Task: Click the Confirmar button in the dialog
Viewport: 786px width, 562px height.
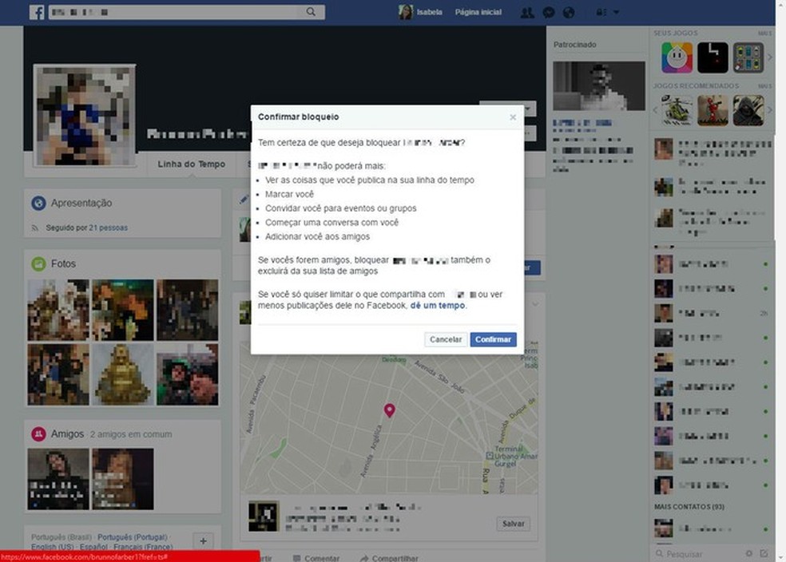Action: (x=493, y=339)
